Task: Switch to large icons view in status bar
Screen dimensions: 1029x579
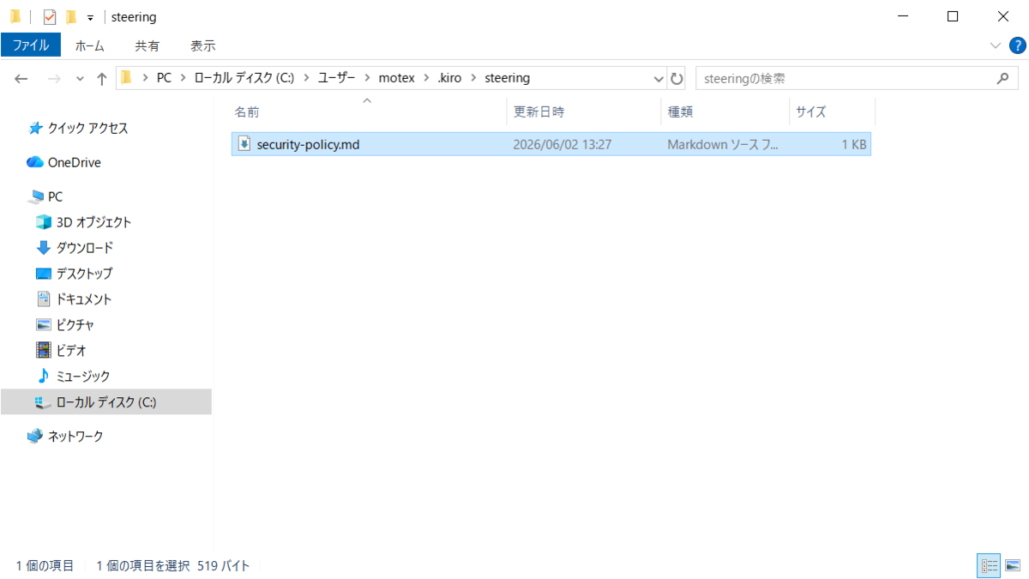Action: 1013,565
